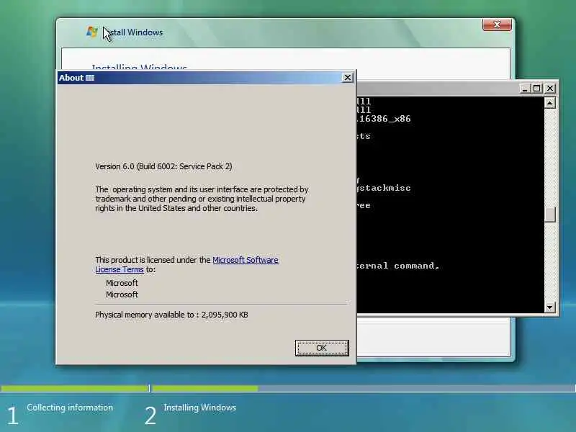The image size is (576, 432).
Task: Click the command prompt scrollbar thumb
Action: click(550, 215)
